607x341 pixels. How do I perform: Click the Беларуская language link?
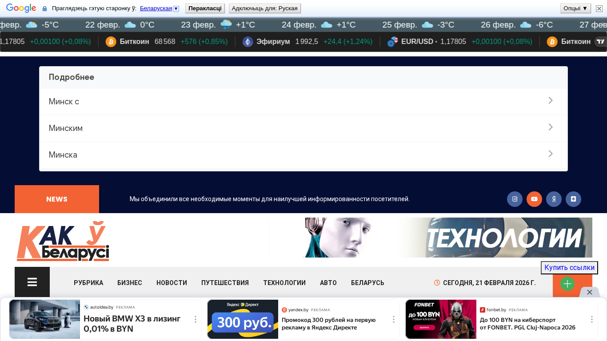tap(156, 8)
